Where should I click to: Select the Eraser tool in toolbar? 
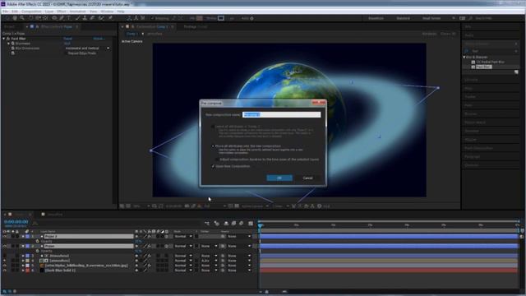tap(92, 18)
